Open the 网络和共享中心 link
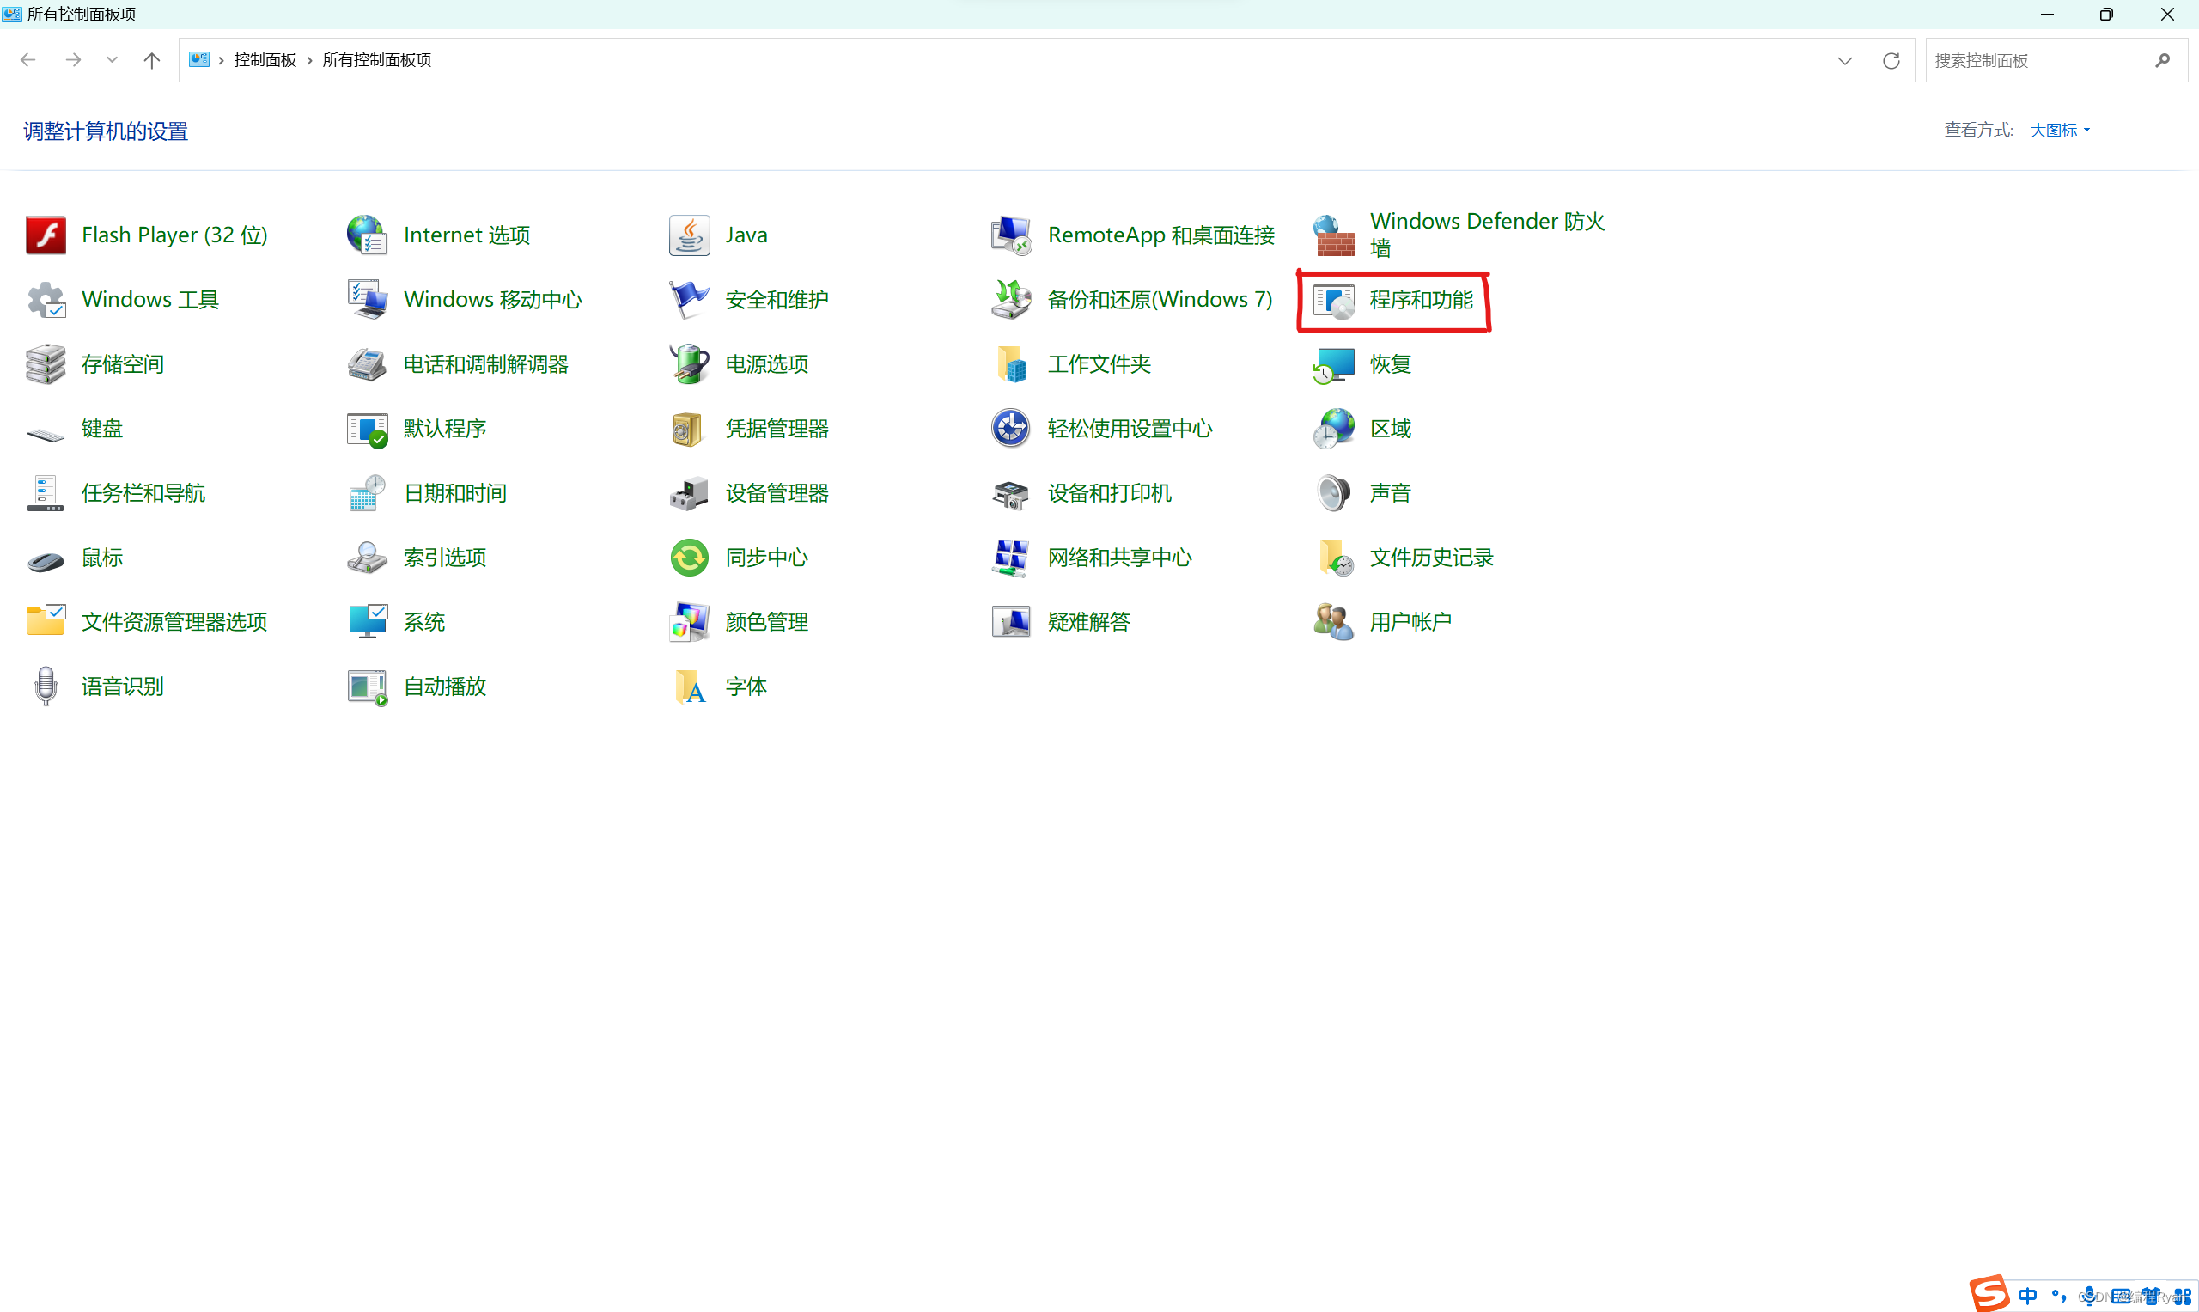 (1119, 558)
